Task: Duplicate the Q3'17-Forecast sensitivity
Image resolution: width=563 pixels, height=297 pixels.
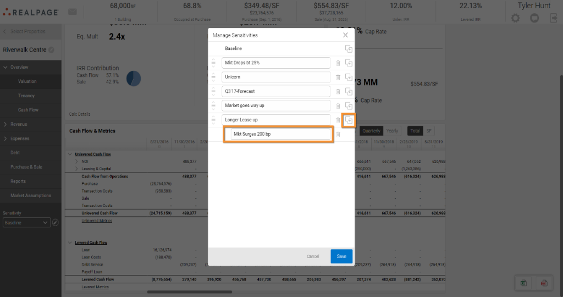Action: pos(349,92)
